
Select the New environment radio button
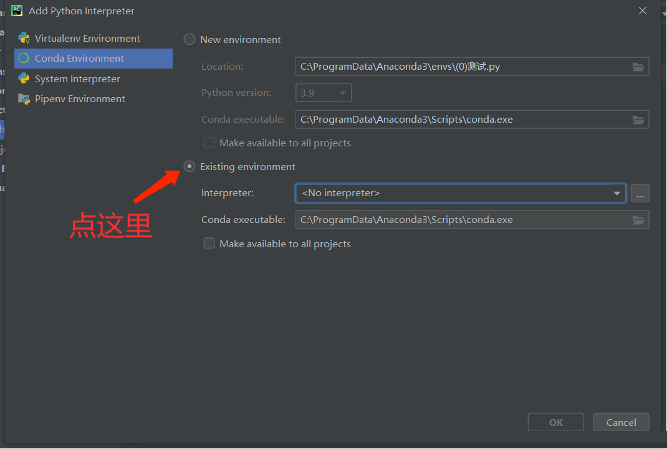point(189,39)
